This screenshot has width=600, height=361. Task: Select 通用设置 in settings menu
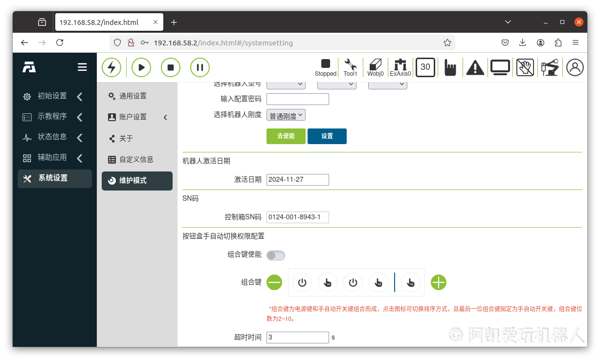tap(133, 96)
